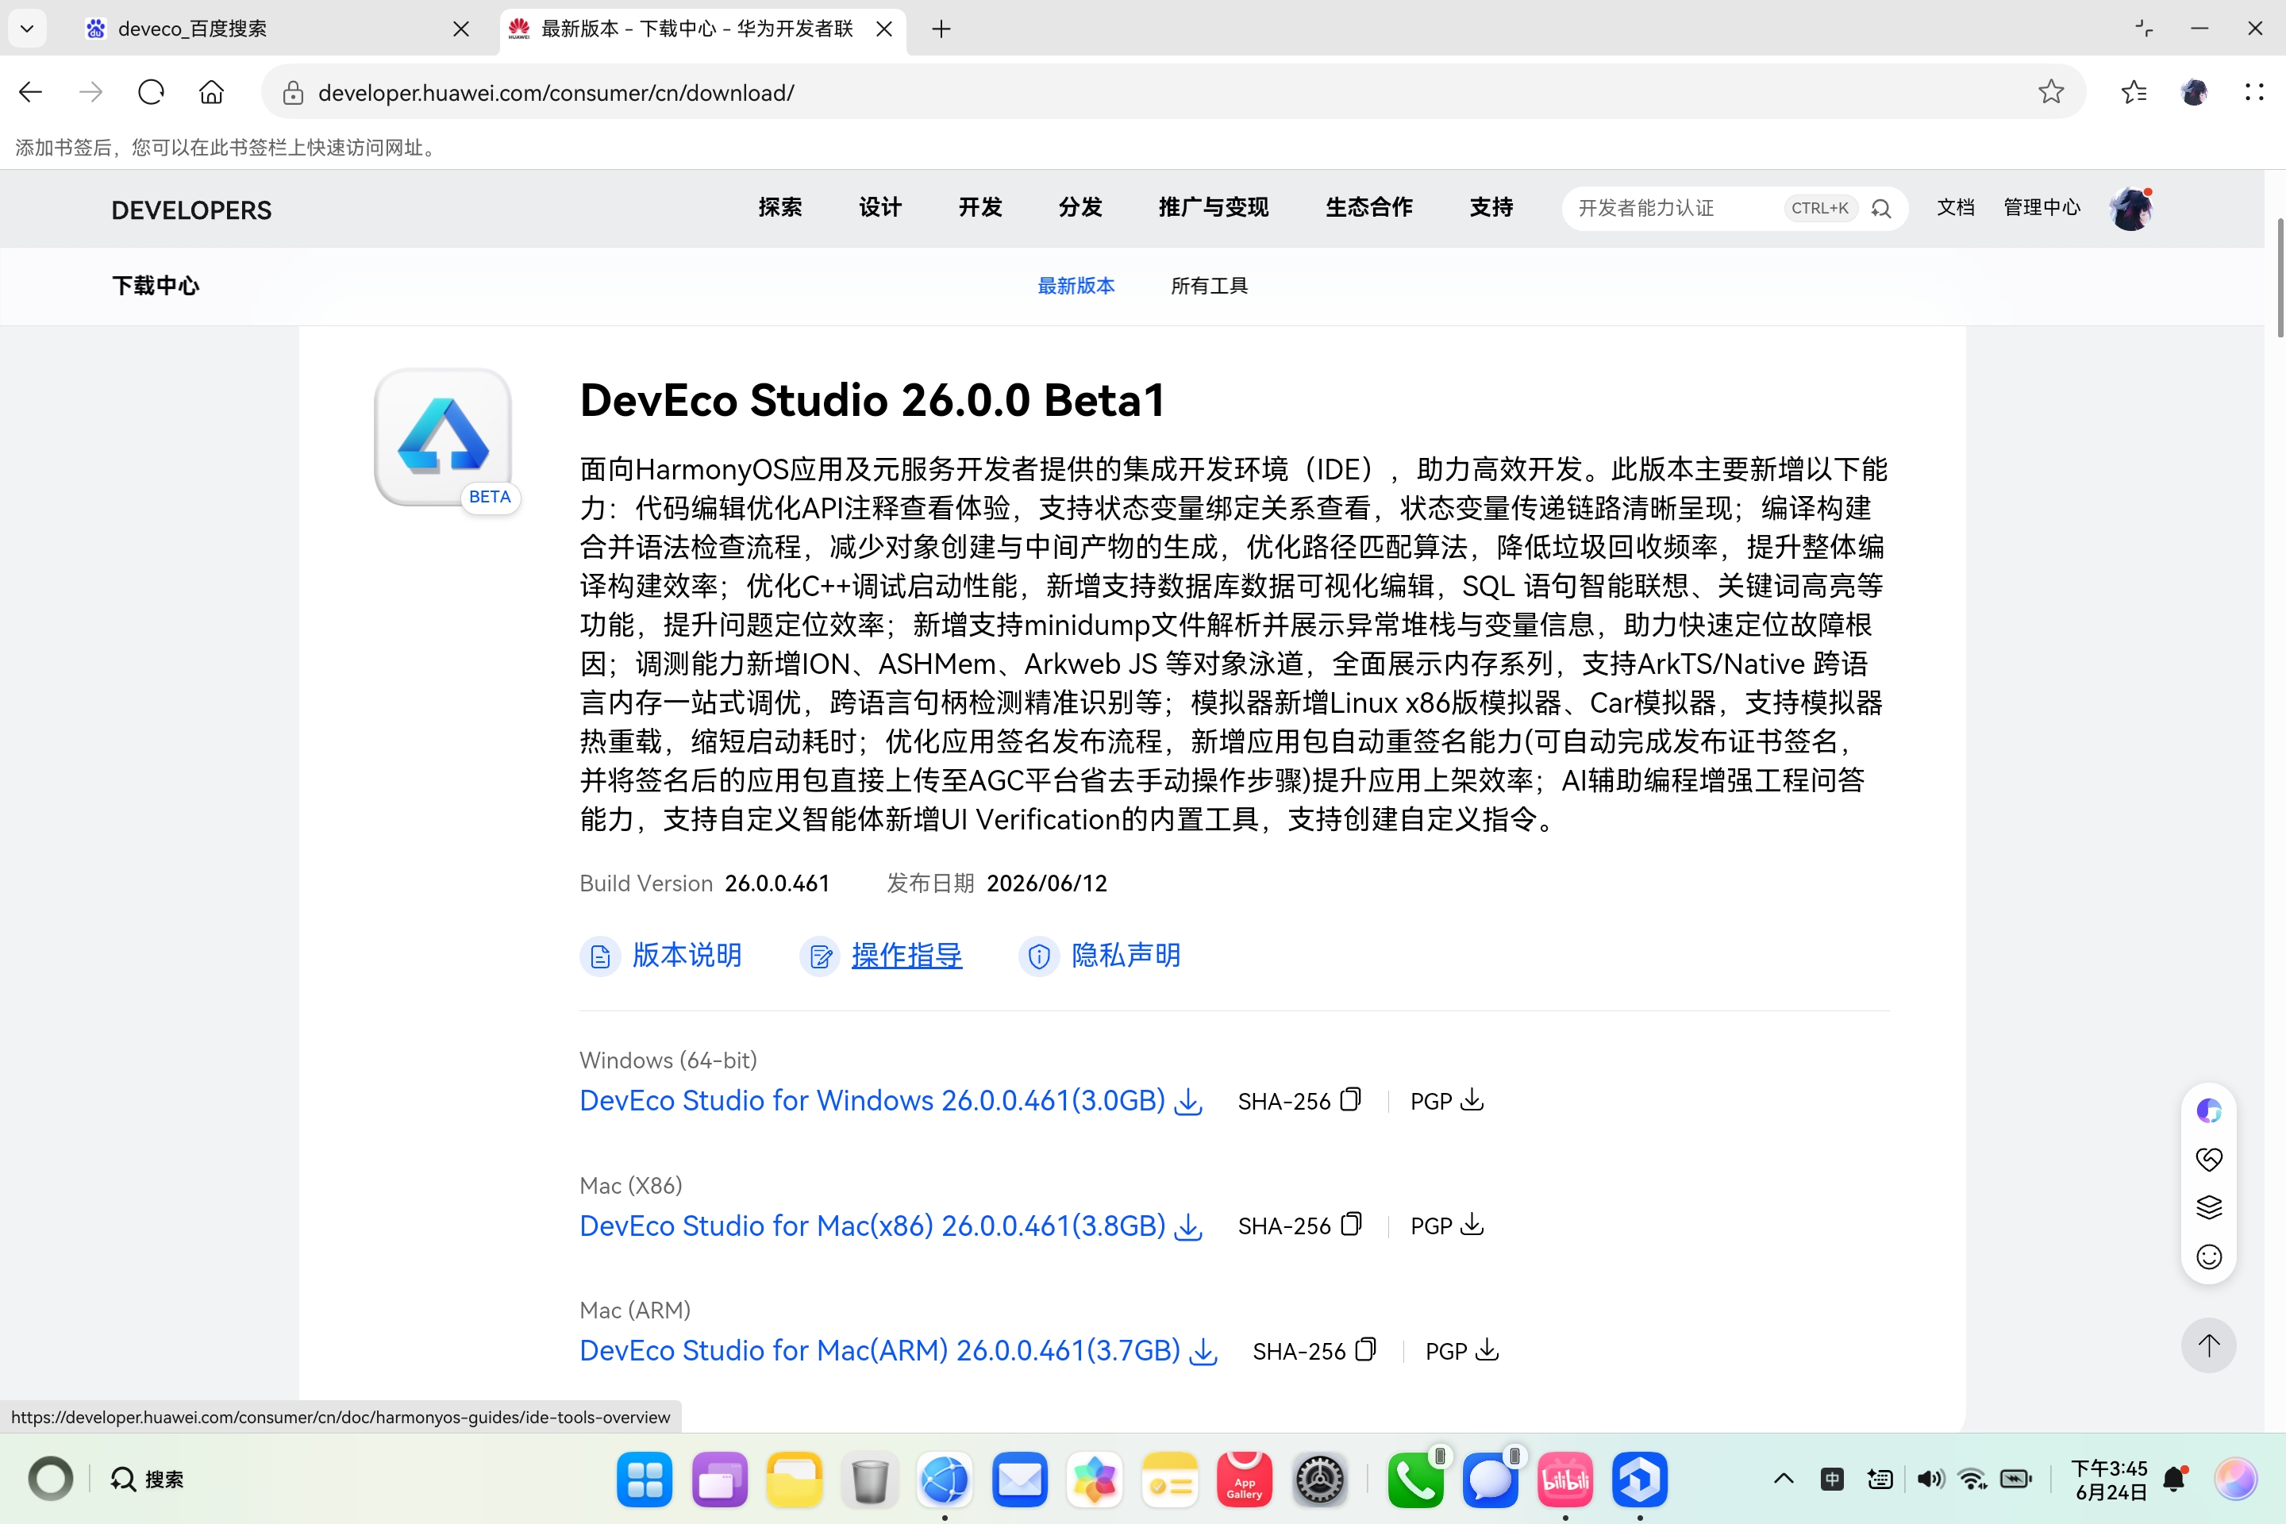Download PGP file for Windows build
Screen dimensions: 2286x1524
point(1472,1099)
